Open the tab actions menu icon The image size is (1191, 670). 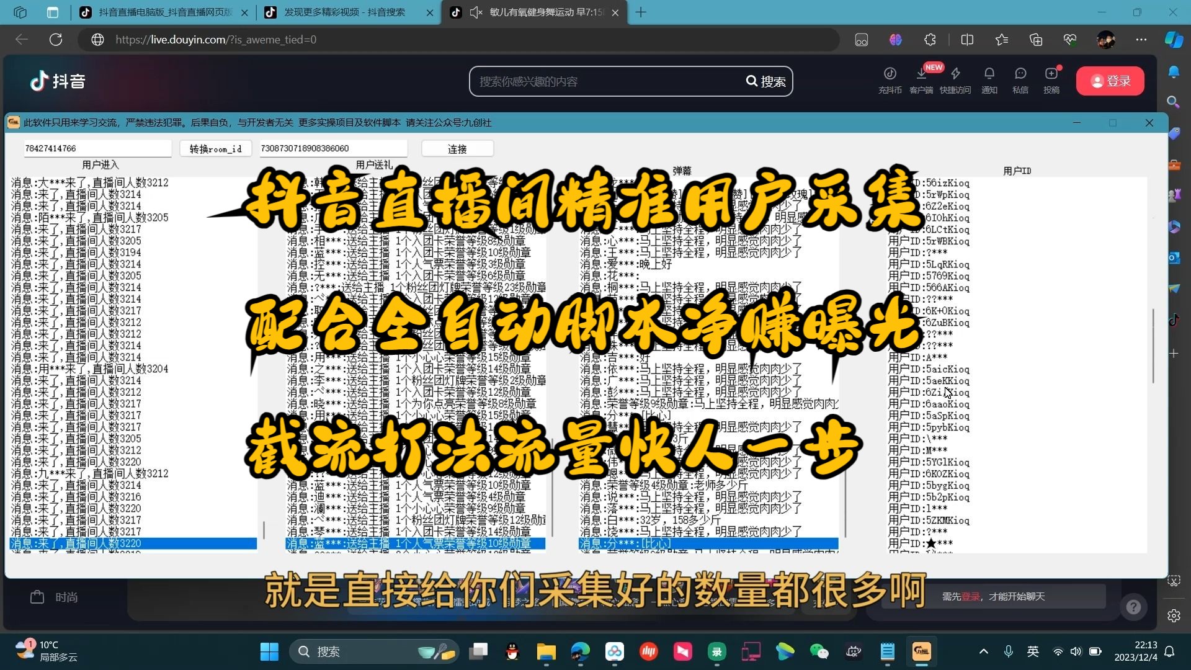tap(53, 12)
